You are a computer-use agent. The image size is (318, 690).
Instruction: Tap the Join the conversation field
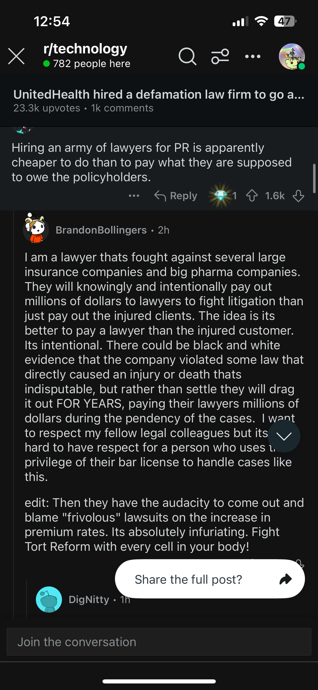point(159,642)
